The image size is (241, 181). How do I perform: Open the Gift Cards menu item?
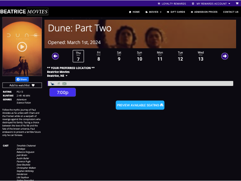tap(176, 12)
